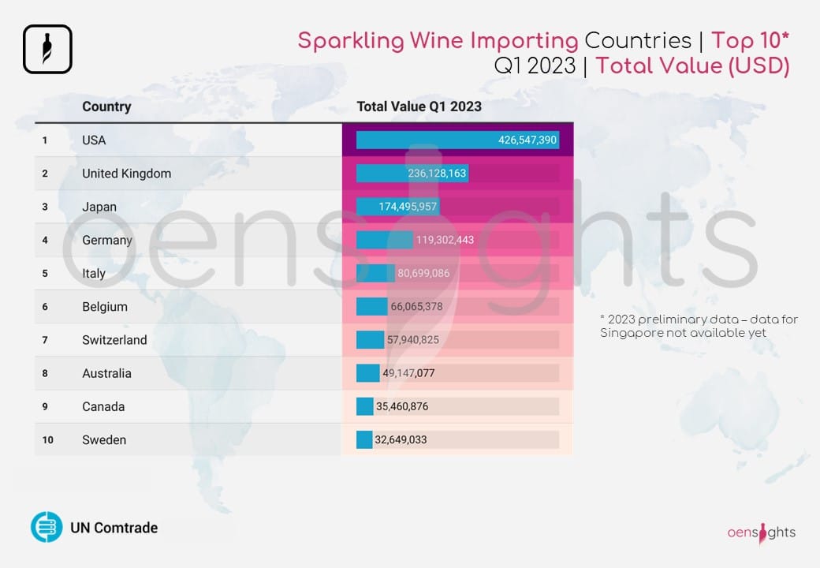
Task: Select the USA row label
Action: click(x=94, y=140)
